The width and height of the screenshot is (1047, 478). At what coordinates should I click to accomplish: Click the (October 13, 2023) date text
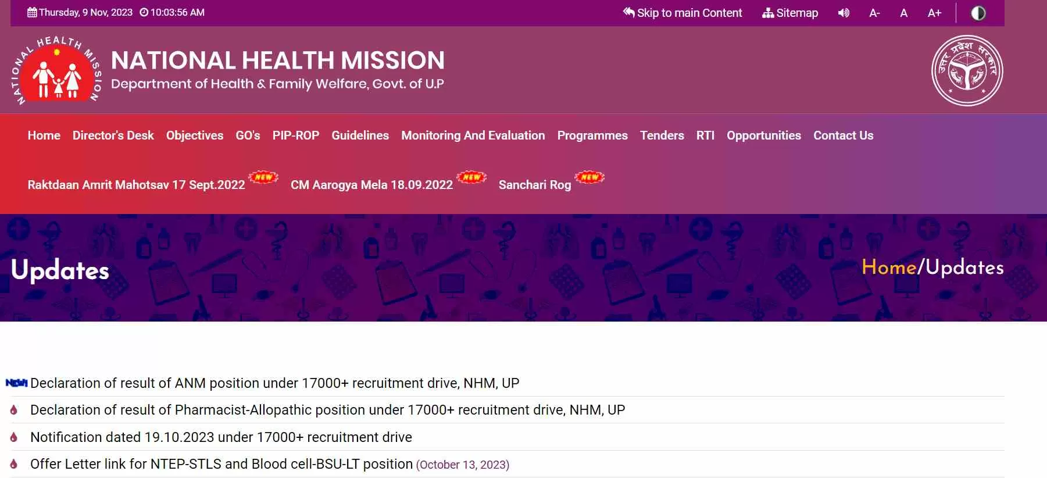click(463, 465)
